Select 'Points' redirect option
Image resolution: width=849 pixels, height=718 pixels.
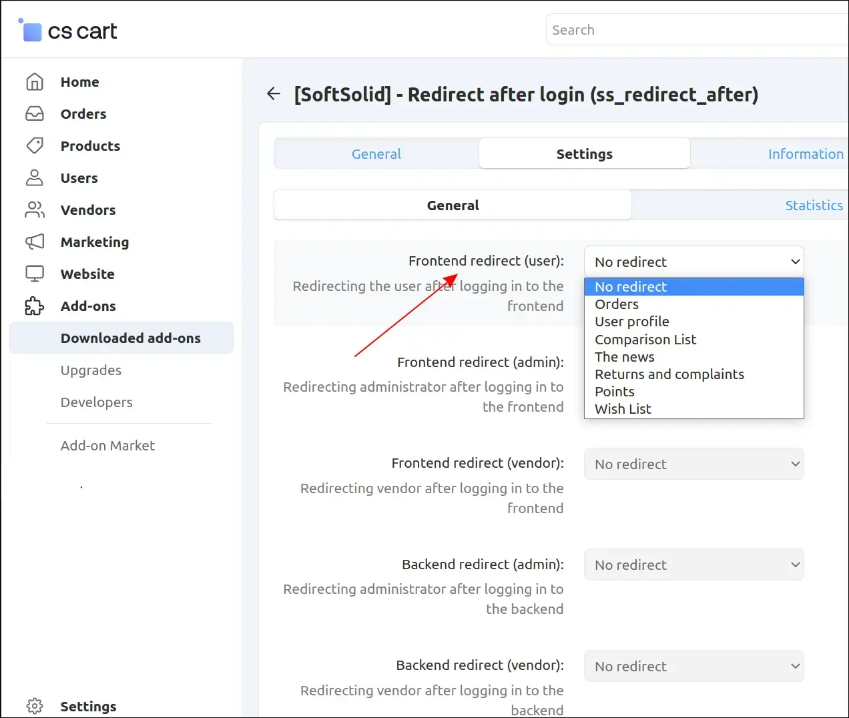click(x=694, y=392)
